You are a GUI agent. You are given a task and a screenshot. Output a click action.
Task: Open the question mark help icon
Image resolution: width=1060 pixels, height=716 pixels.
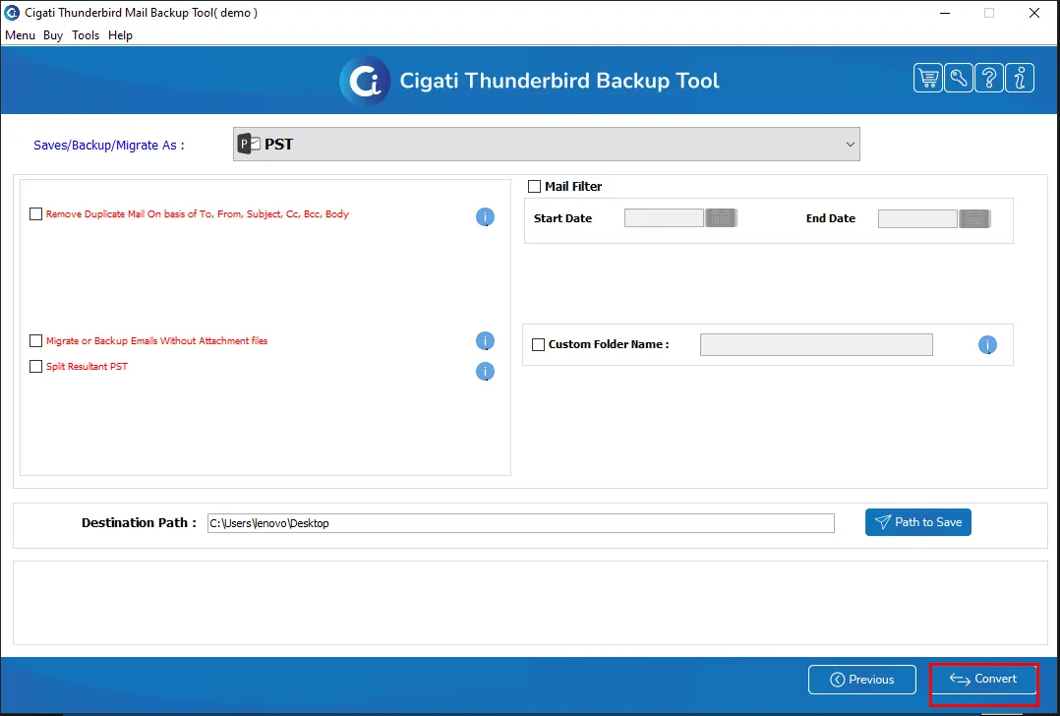pos(989,79)
